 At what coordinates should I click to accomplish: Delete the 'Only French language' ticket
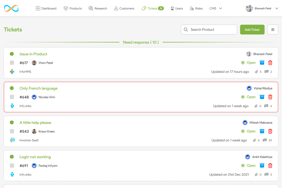point(270,97)
